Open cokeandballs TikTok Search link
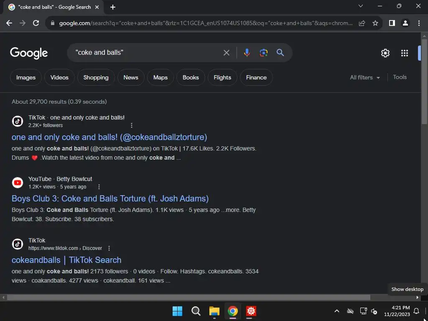 66,260
